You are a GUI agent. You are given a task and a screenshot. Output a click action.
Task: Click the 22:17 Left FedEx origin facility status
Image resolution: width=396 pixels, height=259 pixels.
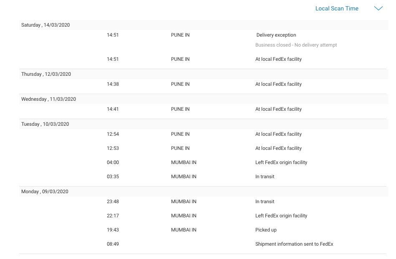[x=281, y=216]
